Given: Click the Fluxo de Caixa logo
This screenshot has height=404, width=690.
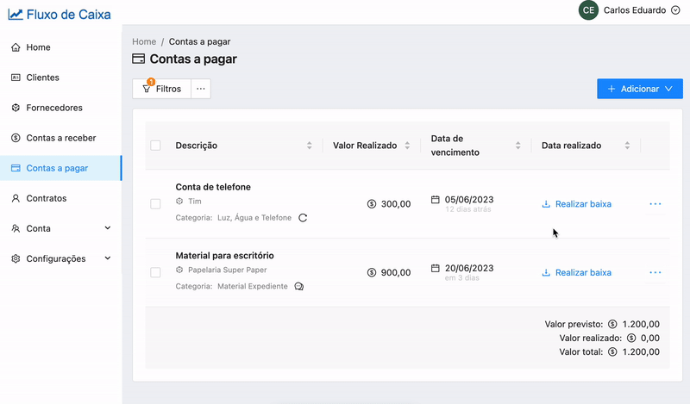Looking at the screenshot, I should coord(60,15).
